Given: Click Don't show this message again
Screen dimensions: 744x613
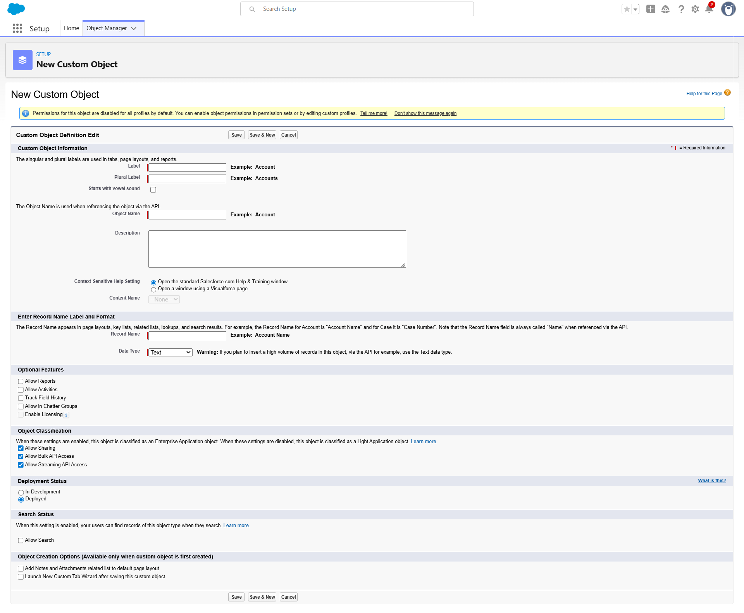Looking at the screenshot, I should click(x=425, y=113).
